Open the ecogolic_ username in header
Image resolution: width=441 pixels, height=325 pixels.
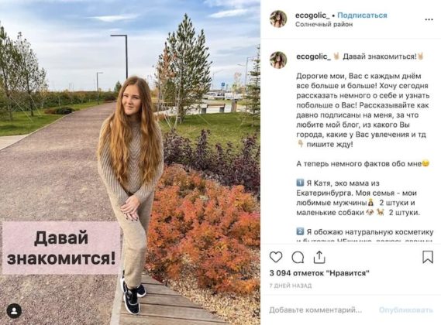312,15
